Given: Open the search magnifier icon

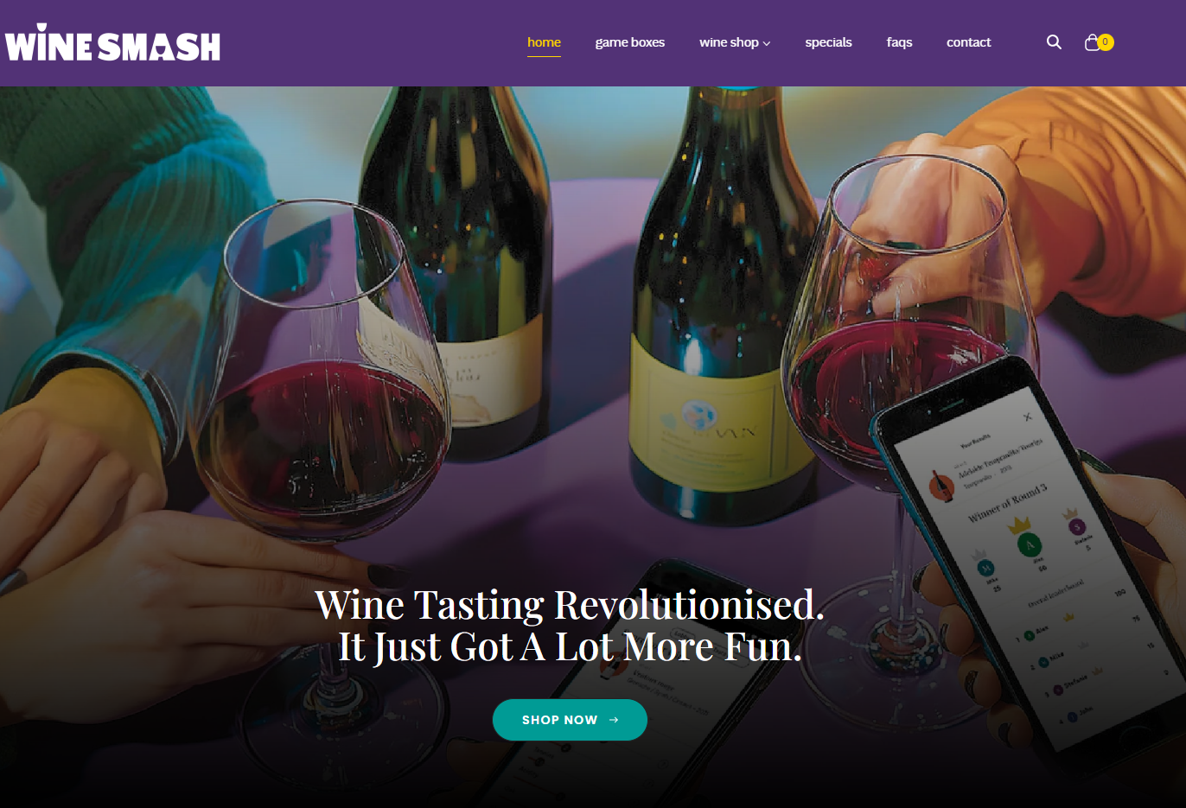Looking at the screenshot, I should pos(1054,42).
